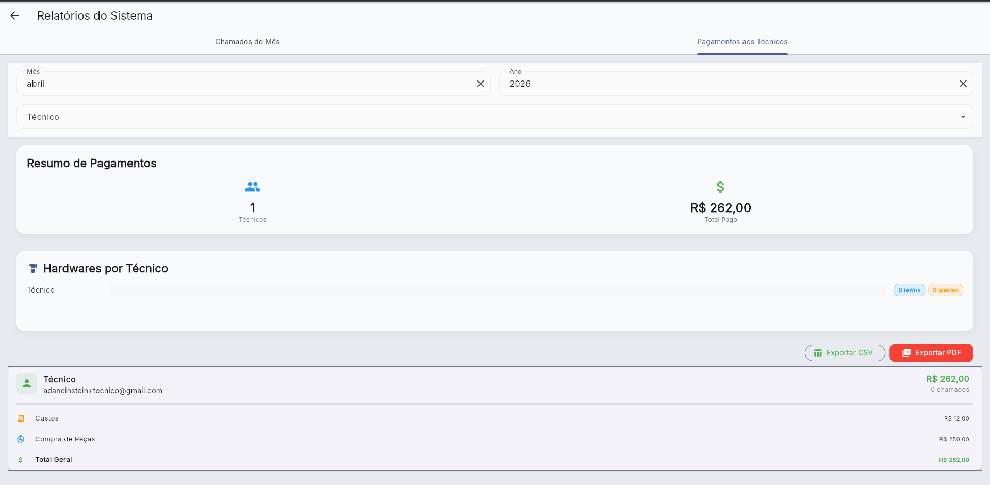Click the blue Técnicos people icon

click(x=253, y=187)
